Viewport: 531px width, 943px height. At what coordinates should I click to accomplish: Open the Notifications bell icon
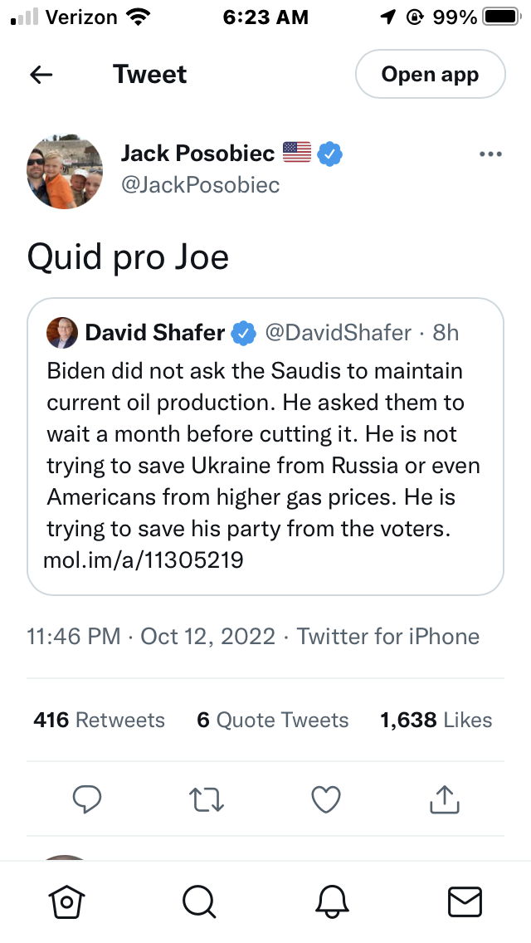click(x=332, y=901)
